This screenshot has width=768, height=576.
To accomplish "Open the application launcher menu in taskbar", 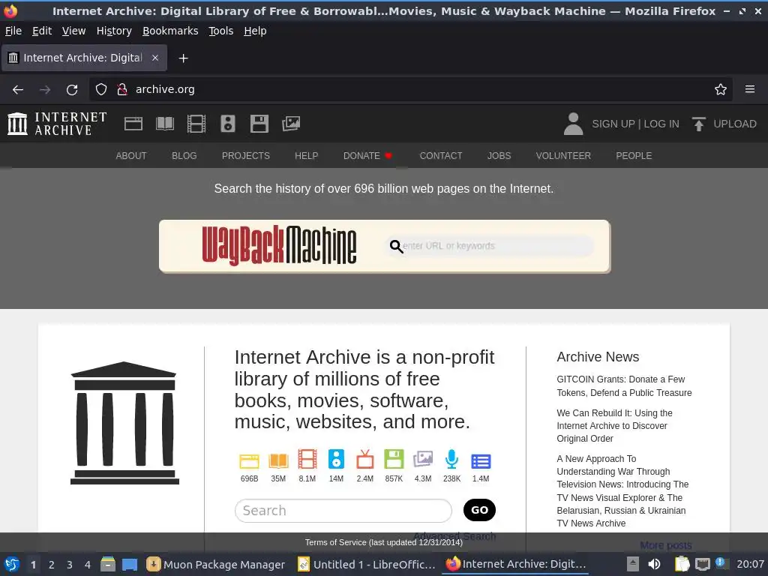I will 12,564.
